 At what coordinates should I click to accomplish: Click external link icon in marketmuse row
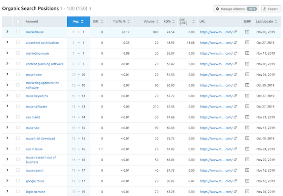point(235,32)
